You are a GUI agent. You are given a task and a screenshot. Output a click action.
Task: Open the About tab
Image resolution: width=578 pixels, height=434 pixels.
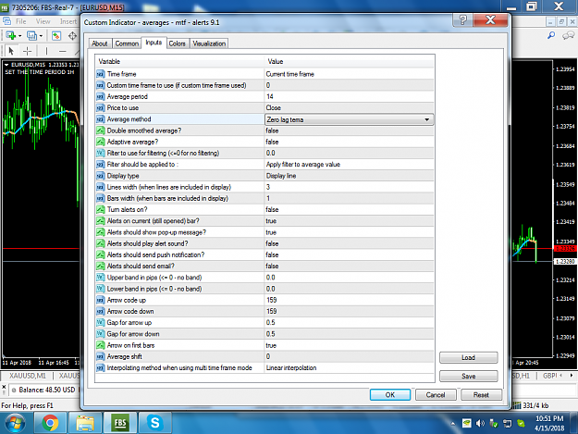(x=100, y=43)
